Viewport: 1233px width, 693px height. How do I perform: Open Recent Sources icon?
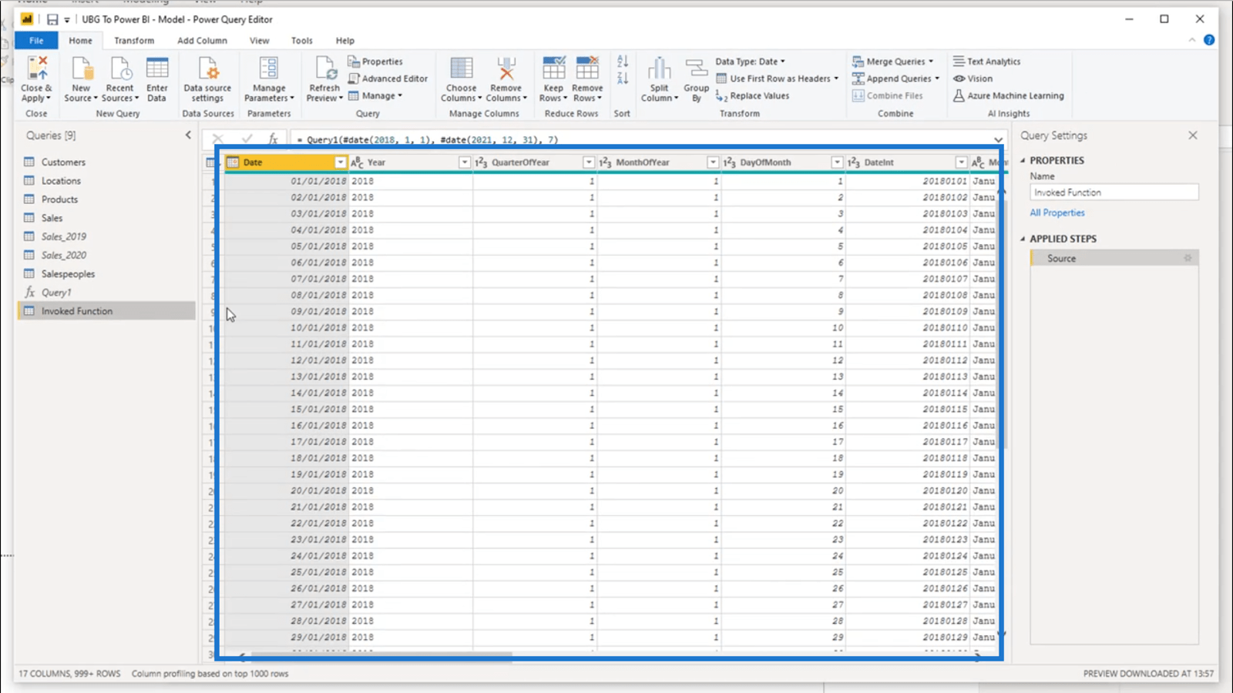pos(120,69)
